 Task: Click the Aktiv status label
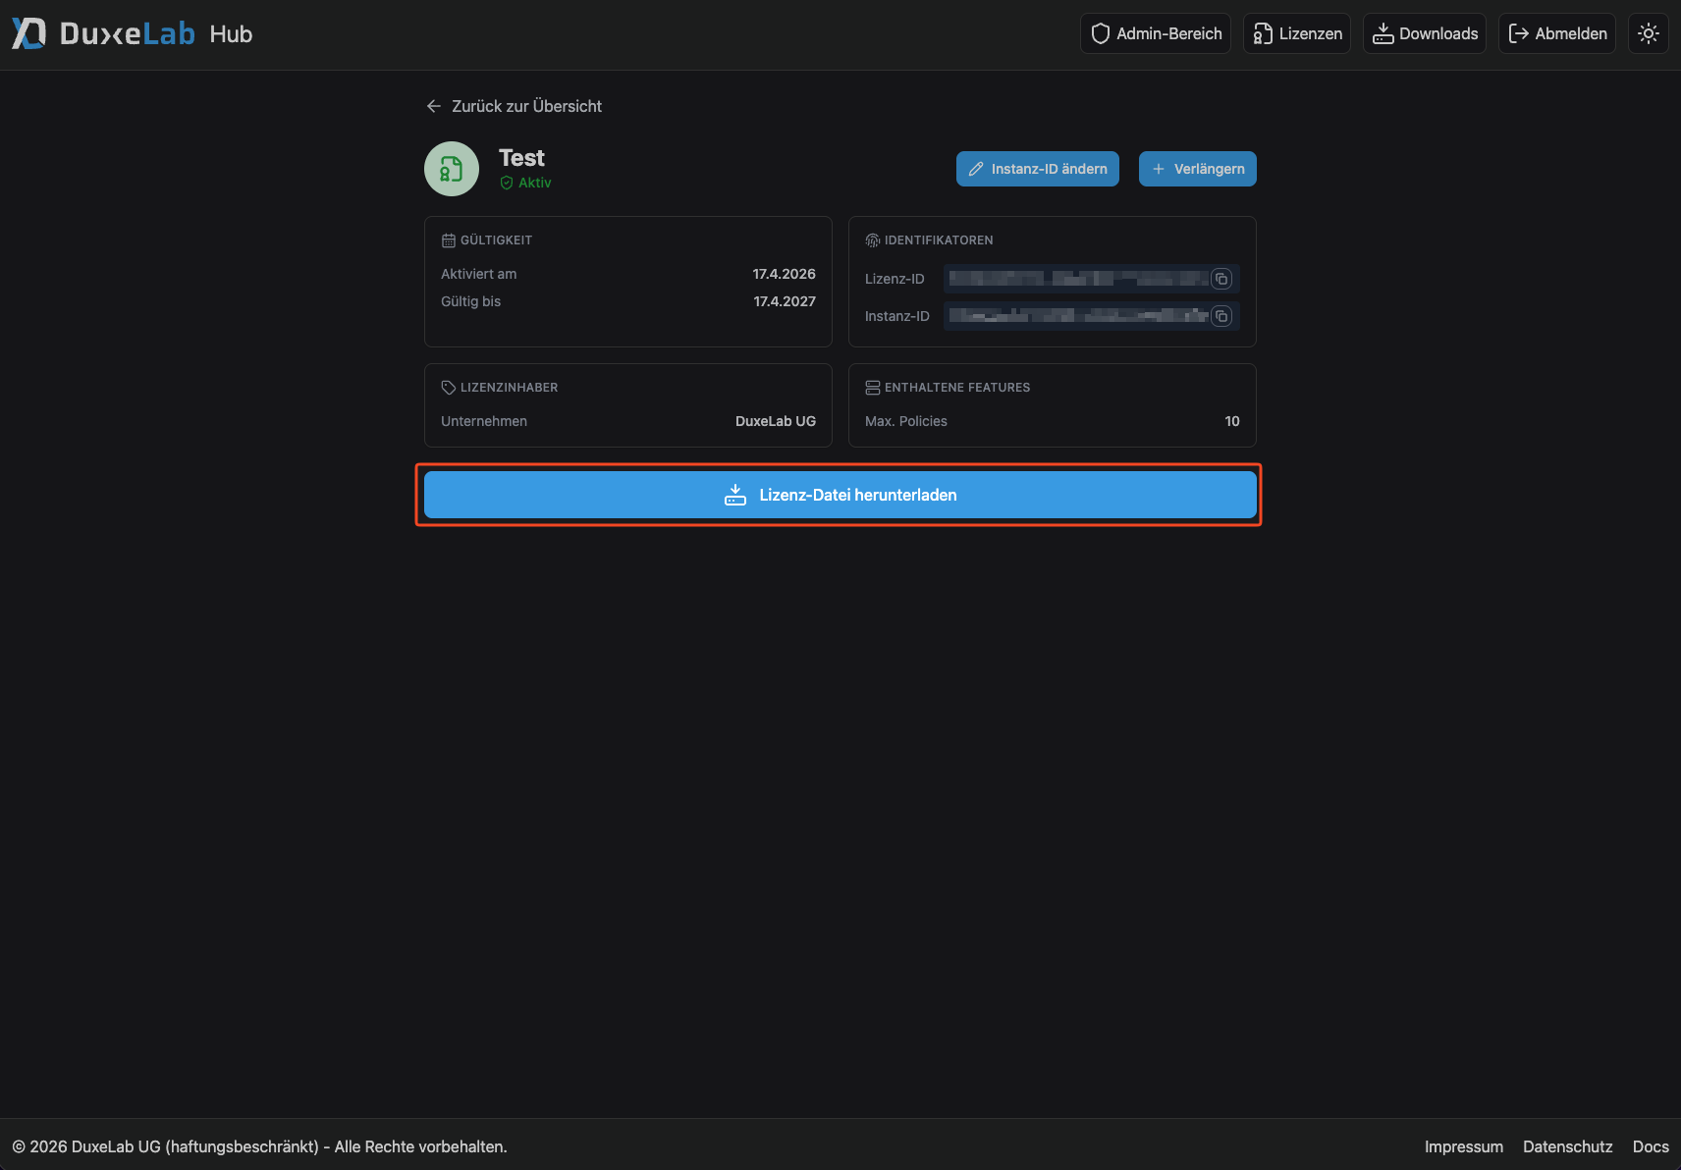pos(526,183)
